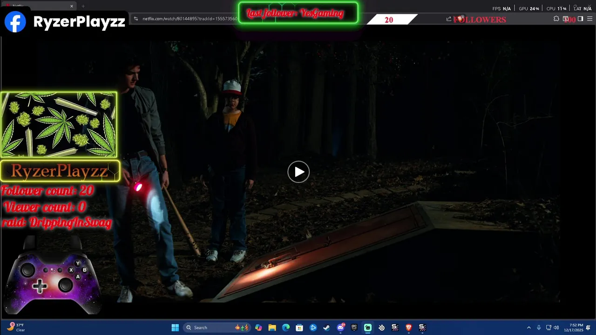Close the Netflix browser tab

(x=72, y=6)
